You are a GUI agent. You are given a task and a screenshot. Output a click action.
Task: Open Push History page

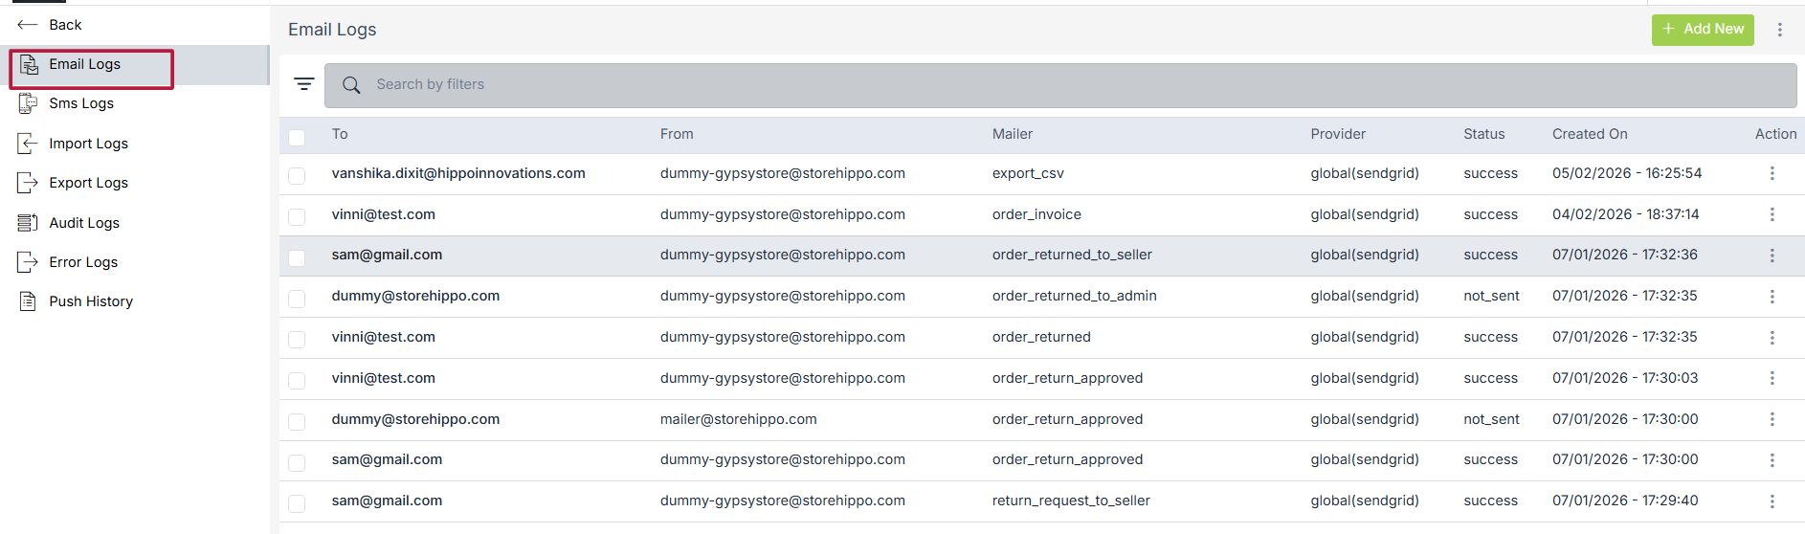91,301
